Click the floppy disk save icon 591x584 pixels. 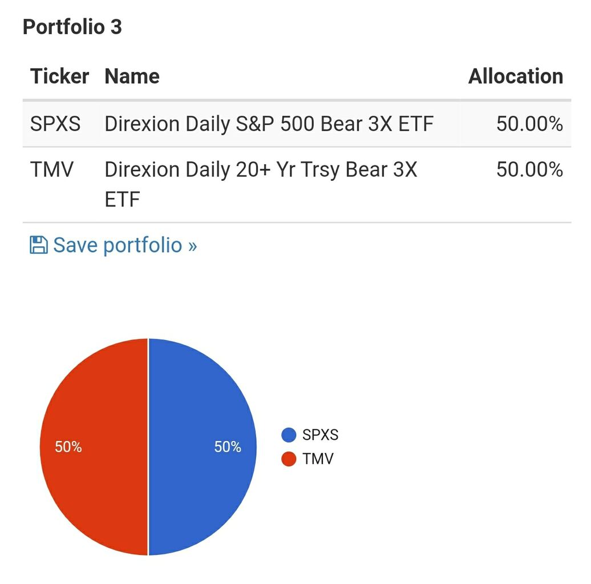pyautogui.click(x=38, y=245)
